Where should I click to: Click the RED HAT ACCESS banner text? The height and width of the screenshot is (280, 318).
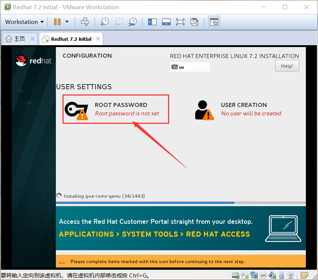[218, 234]
